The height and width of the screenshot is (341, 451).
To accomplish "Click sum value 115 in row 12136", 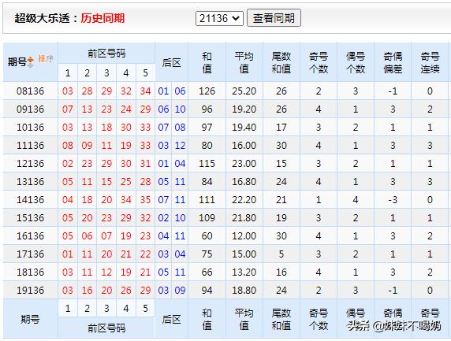I will tap(207, 164).
